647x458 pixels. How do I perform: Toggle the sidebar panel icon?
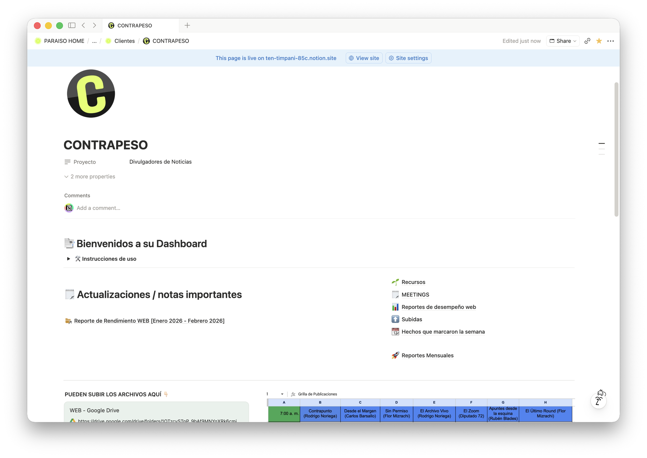point(72,25)
